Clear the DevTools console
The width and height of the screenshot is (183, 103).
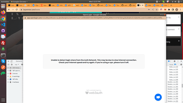12,65
